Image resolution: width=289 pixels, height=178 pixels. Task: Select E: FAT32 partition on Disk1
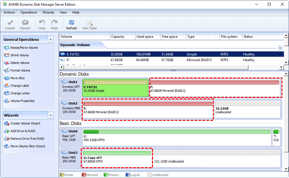(x=115, y=88)
